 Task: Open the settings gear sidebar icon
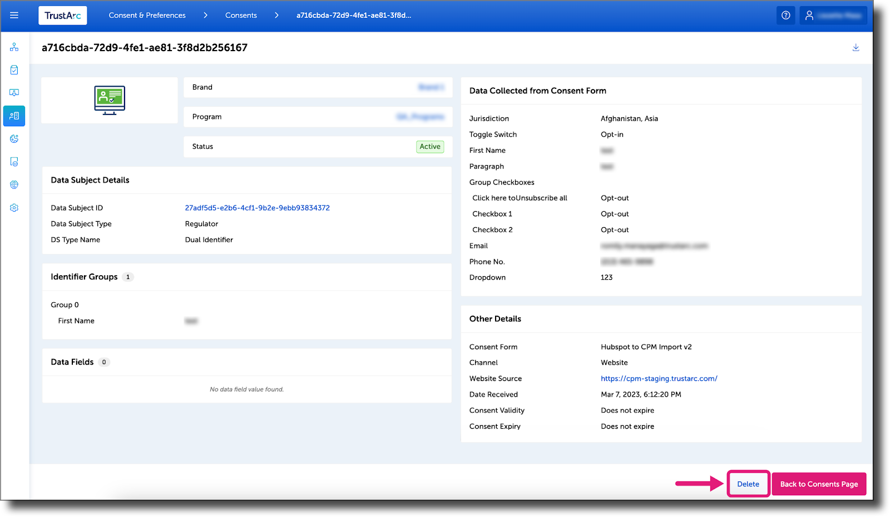(14, 207)
